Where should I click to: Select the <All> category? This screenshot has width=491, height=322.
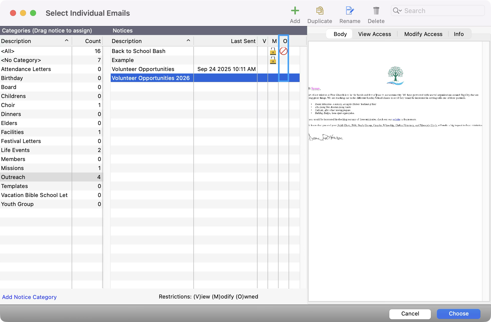tap(51, 51)
